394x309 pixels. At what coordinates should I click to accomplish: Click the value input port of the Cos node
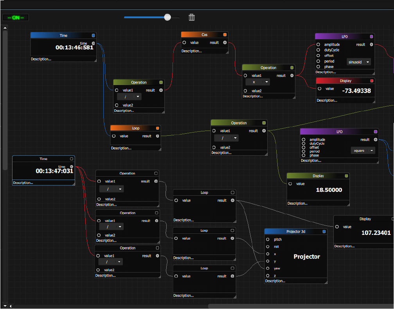coord(184,43)
